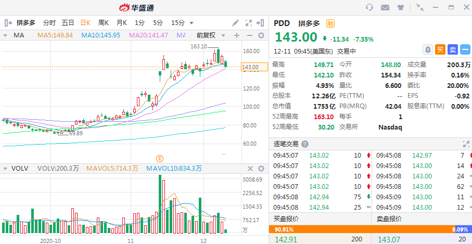Image resolution: width=472 pixels, height=244 pixels.
Task: Click the Nasdaq exchange value
Action: tap(390, 127)
